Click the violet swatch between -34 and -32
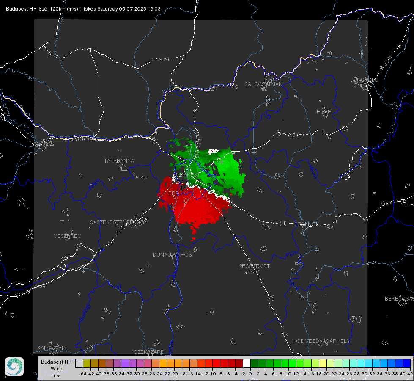This screenshot has width=414, height=381. [125, 364]
